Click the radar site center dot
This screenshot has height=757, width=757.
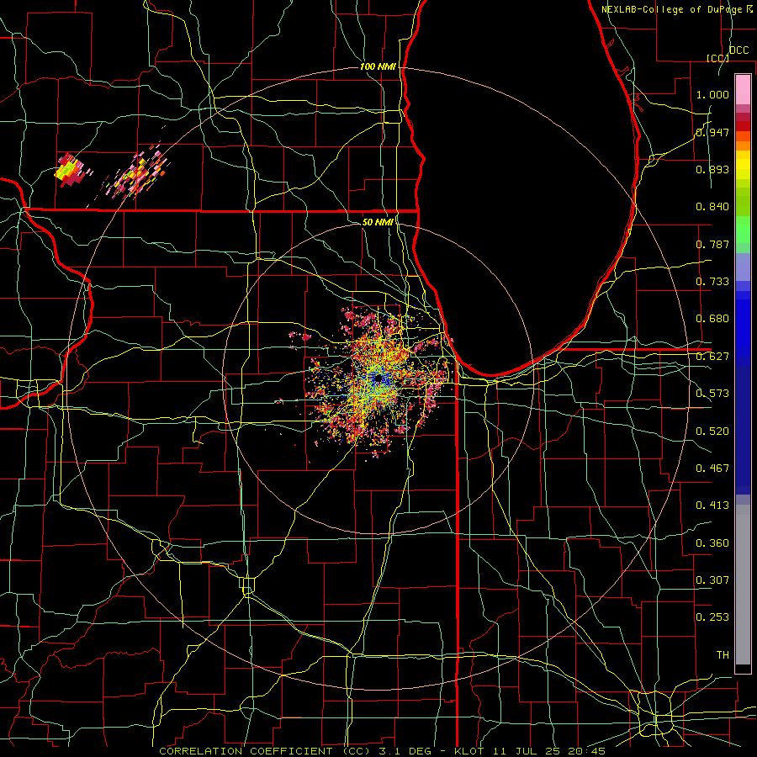point(379,378)
